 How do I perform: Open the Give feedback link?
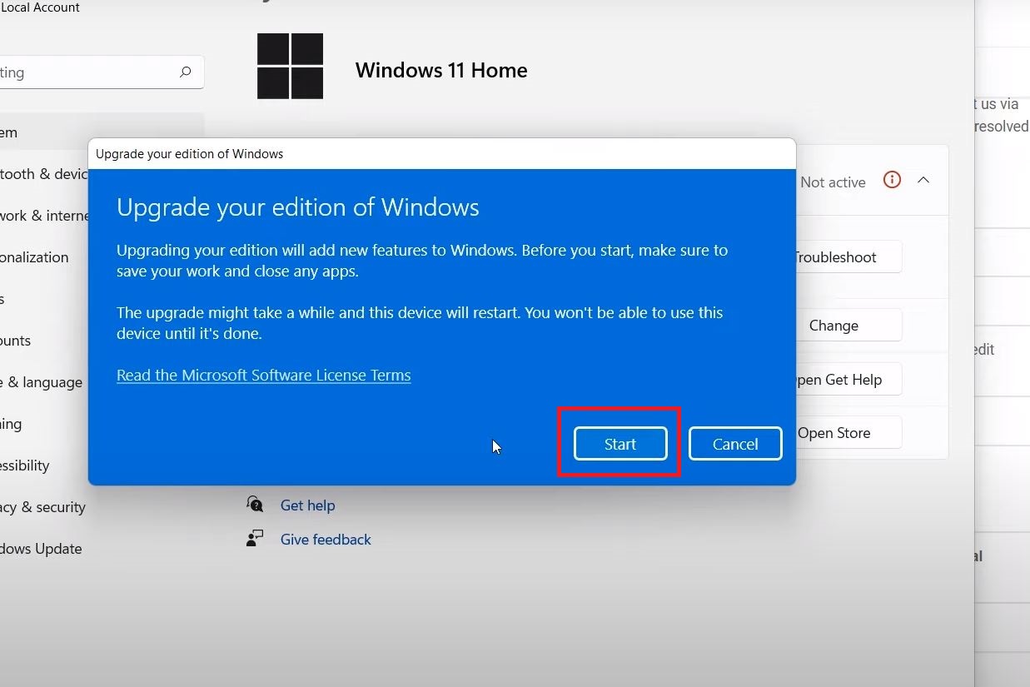[x=326, y=540]
